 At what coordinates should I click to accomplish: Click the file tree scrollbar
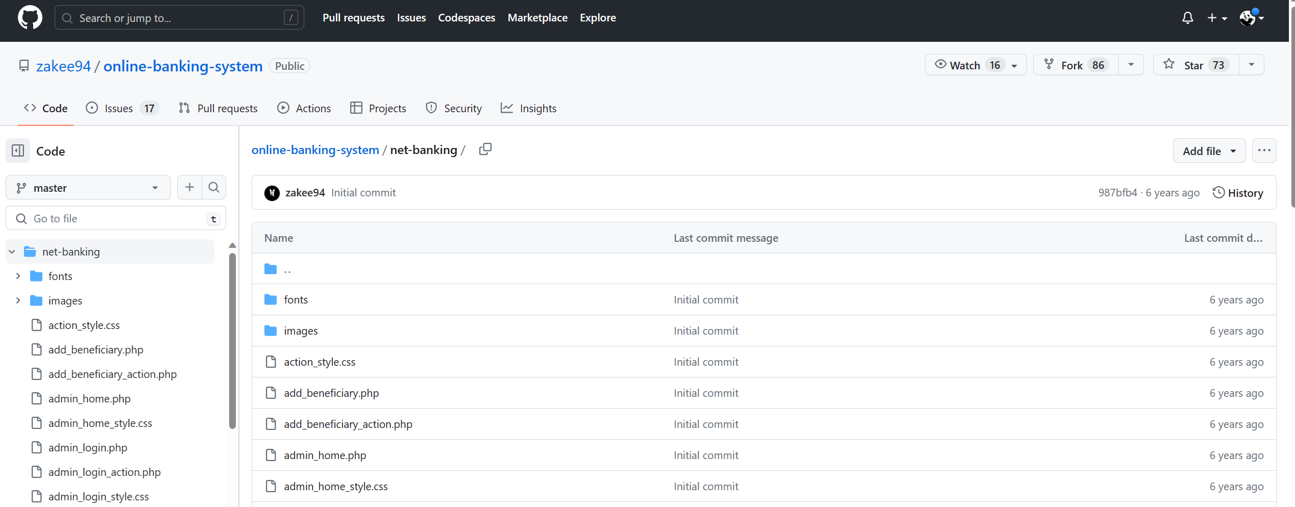pyautogui.click(x=232, y=341)
